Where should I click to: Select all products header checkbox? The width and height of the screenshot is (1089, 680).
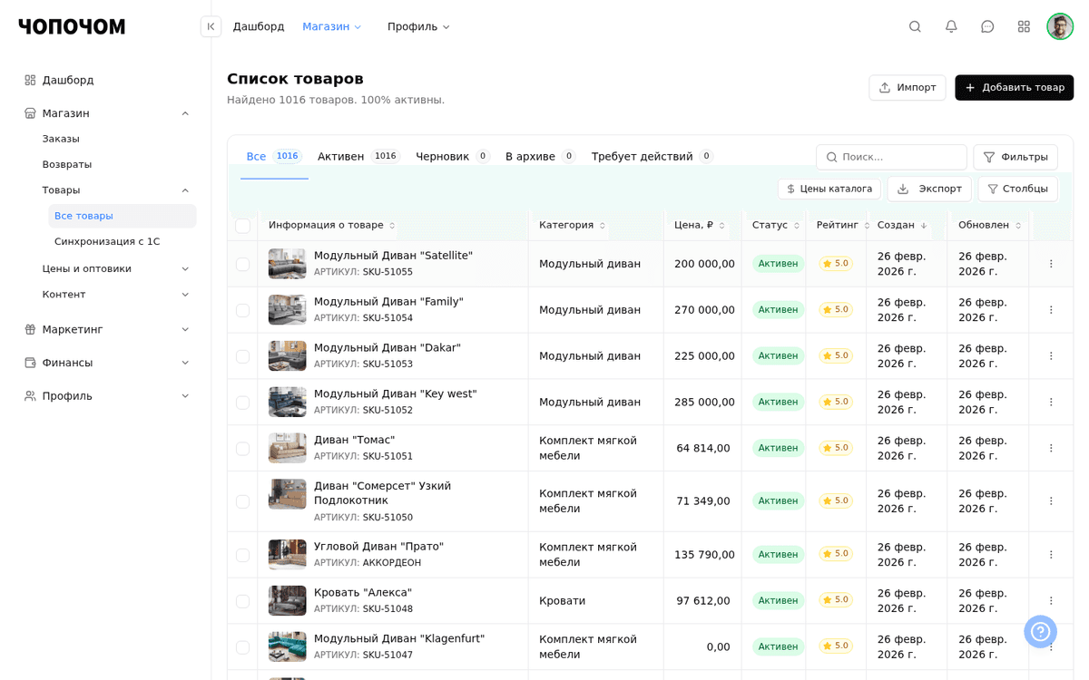click(242, 226)
